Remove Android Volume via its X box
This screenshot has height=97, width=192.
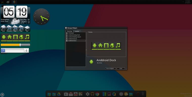(67, 39)
